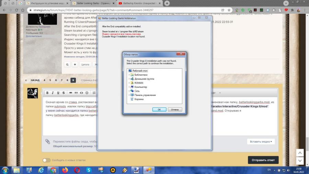This screenshot has width=309, height=174.
Task: Select Панель управления in folder tree
Action: (145, 95)
